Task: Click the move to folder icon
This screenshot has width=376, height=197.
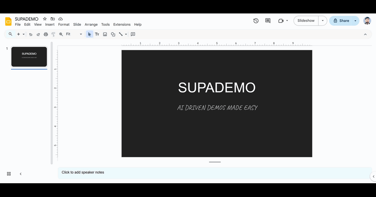Action: pos(53,19)
